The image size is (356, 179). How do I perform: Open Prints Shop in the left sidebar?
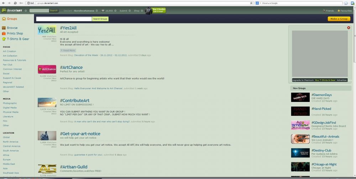pyautogui.click(x=12, y=33)
